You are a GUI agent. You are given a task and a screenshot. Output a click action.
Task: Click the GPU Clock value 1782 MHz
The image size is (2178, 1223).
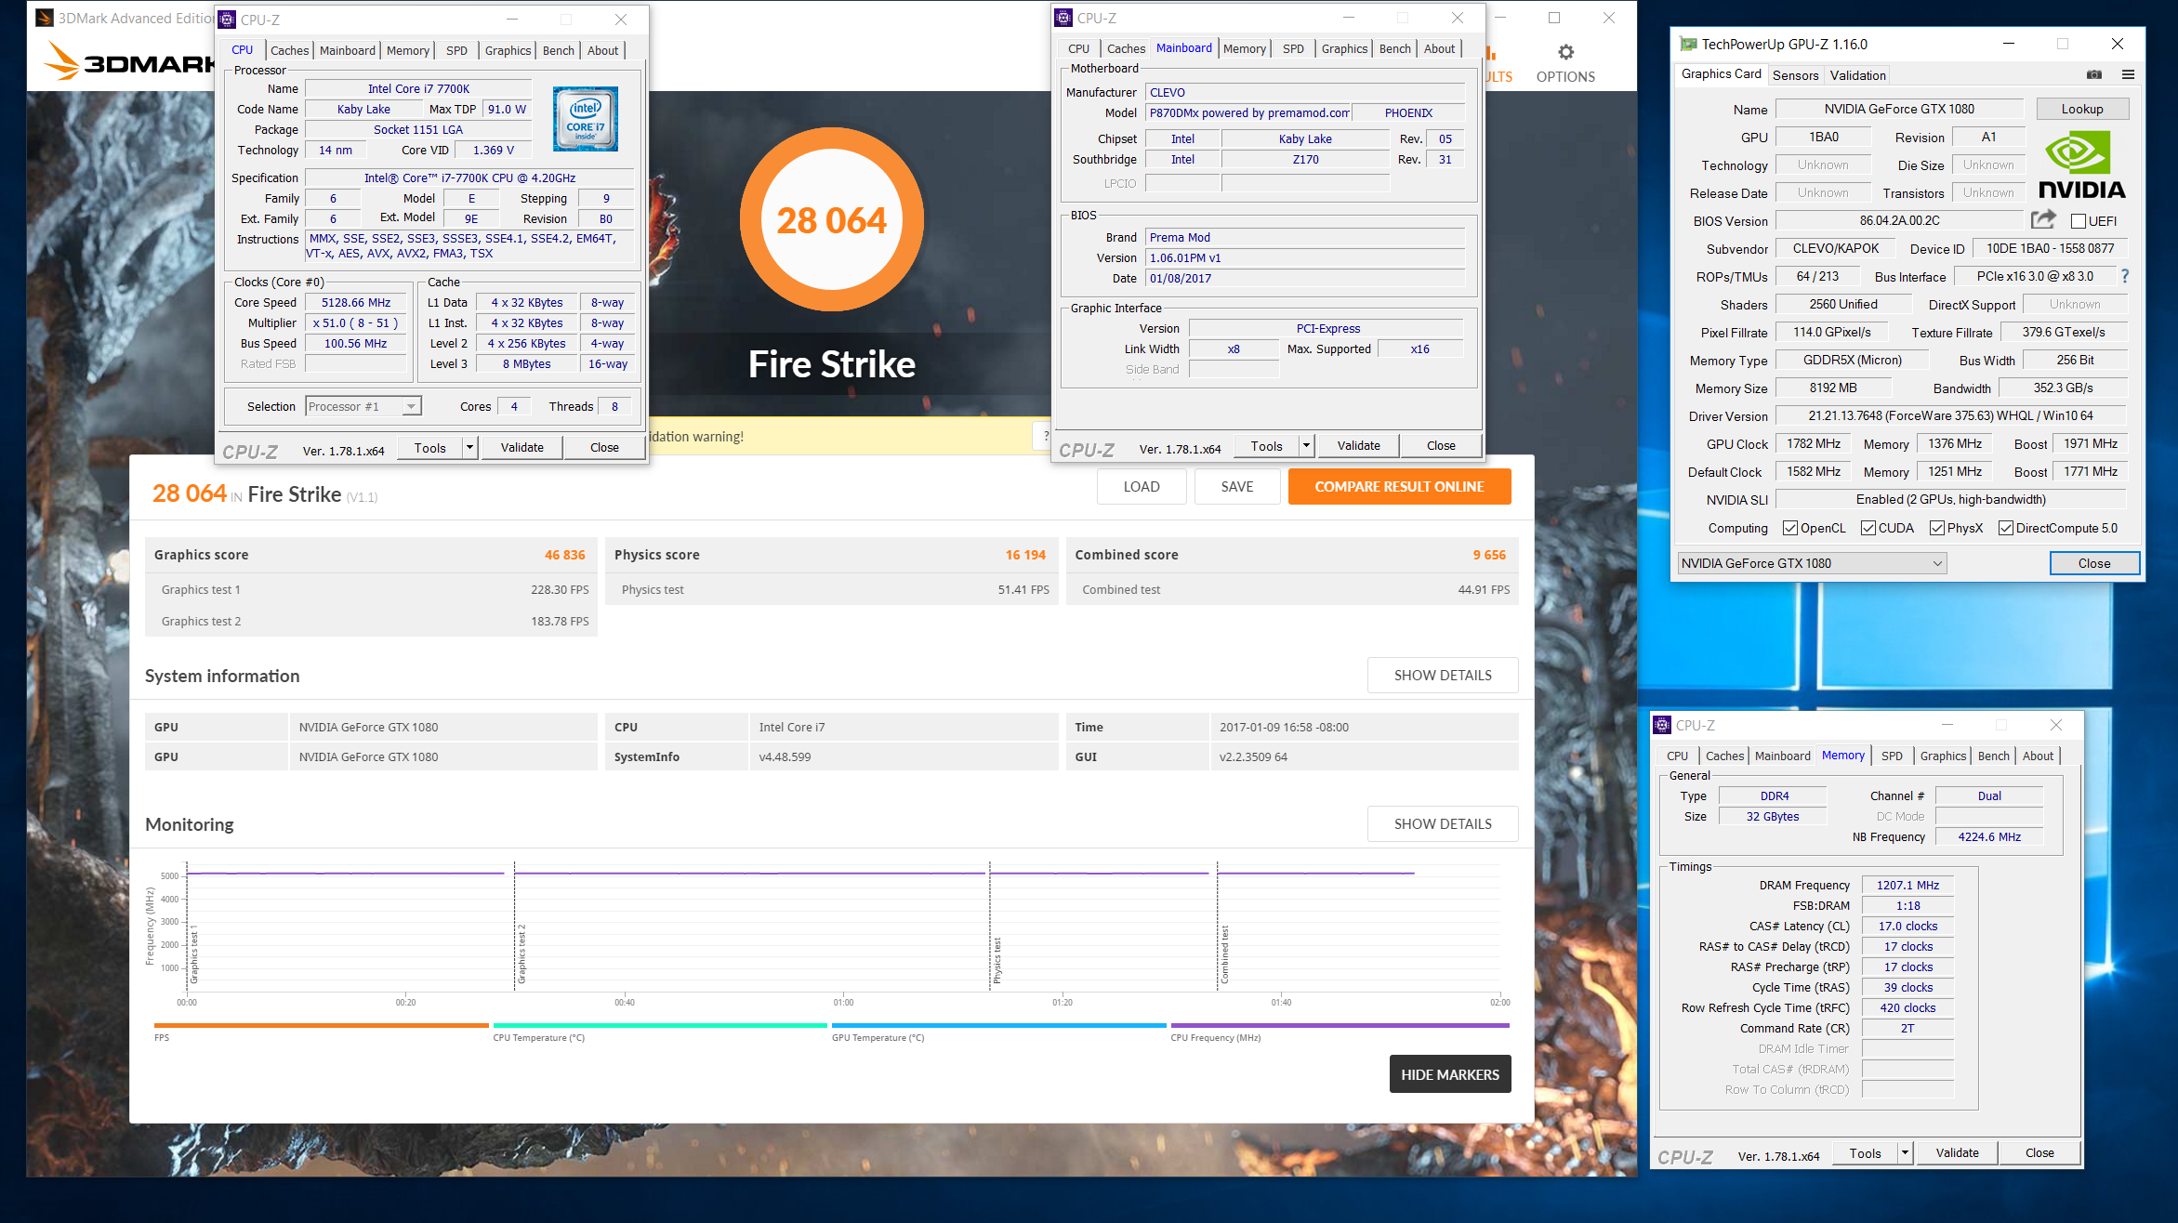[x=1813, y=443]
